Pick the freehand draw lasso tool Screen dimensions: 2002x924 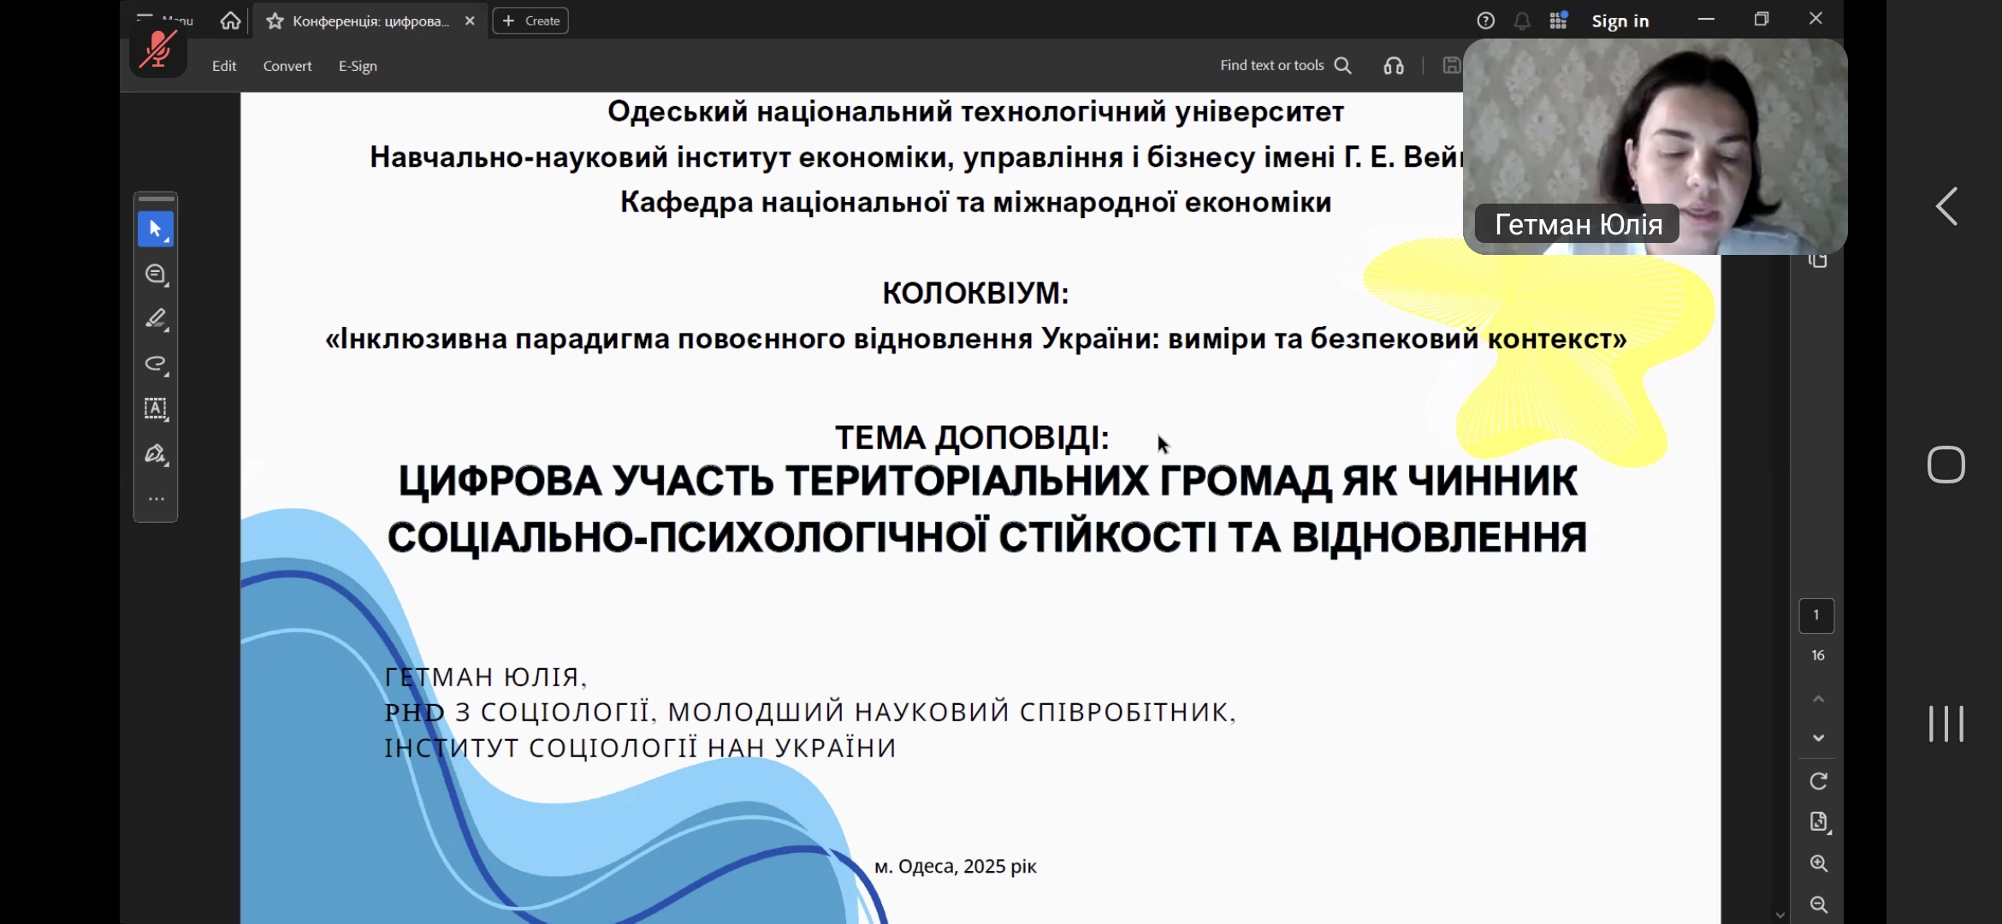point(155,364)
